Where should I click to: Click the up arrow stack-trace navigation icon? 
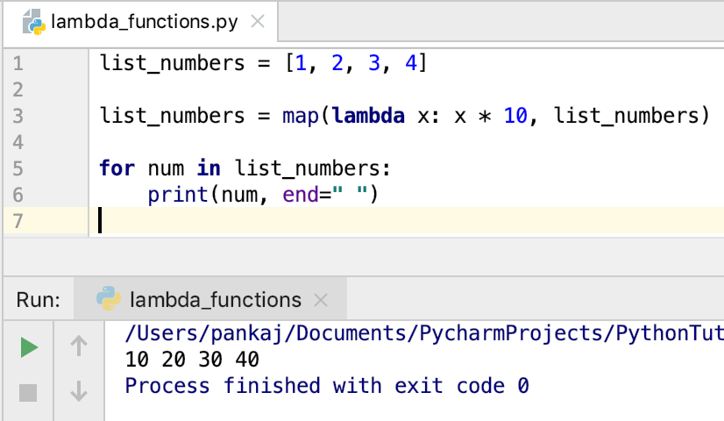click(79, 346)
